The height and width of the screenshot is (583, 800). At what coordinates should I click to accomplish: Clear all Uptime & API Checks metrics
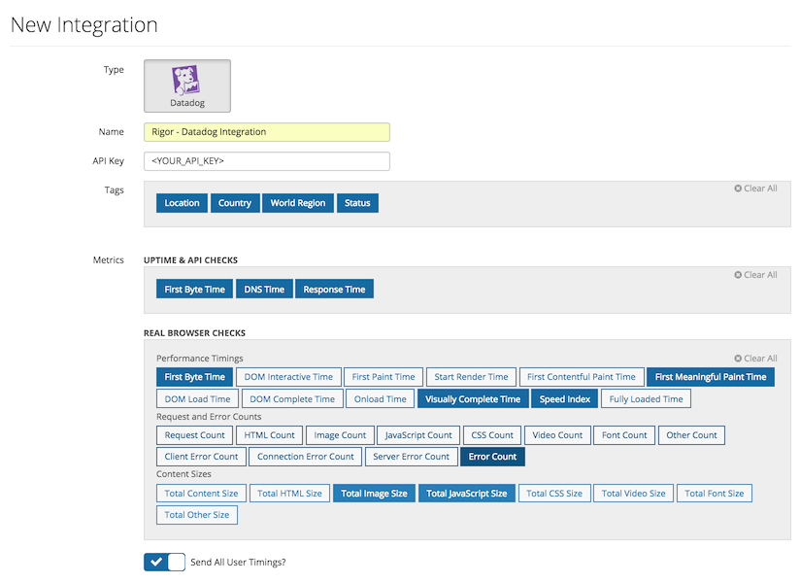click(755, 275)
